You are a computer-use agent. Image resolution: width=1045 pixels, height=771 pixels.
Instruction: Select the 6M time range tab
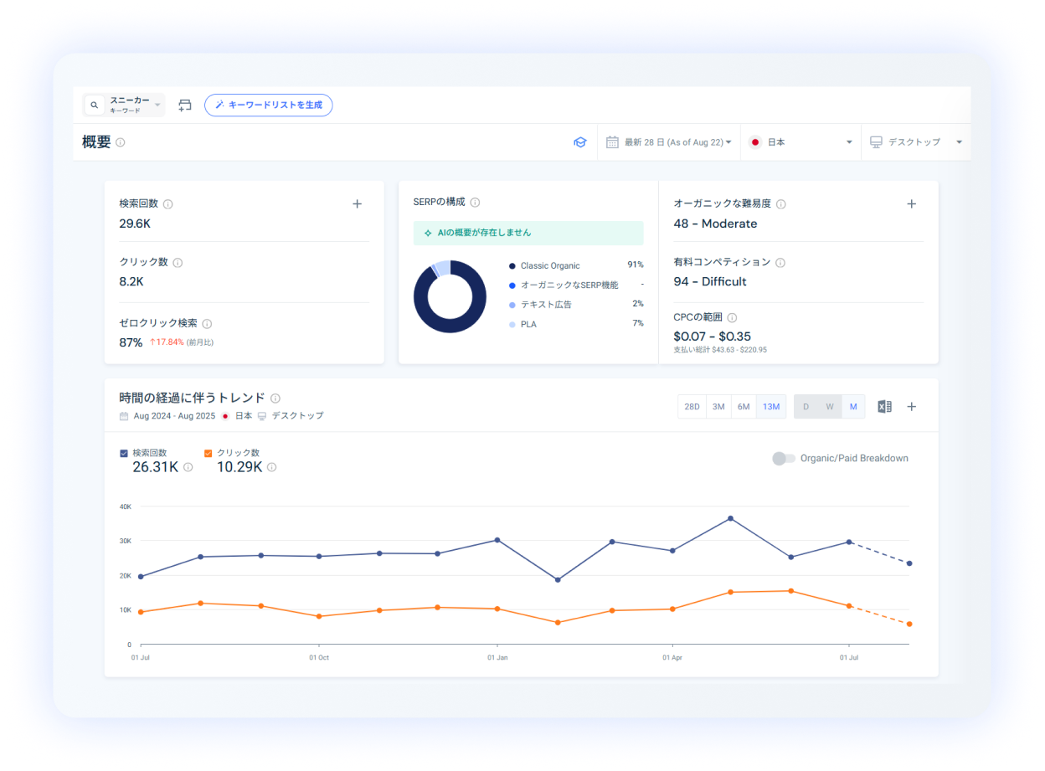[x=743, y=407]
